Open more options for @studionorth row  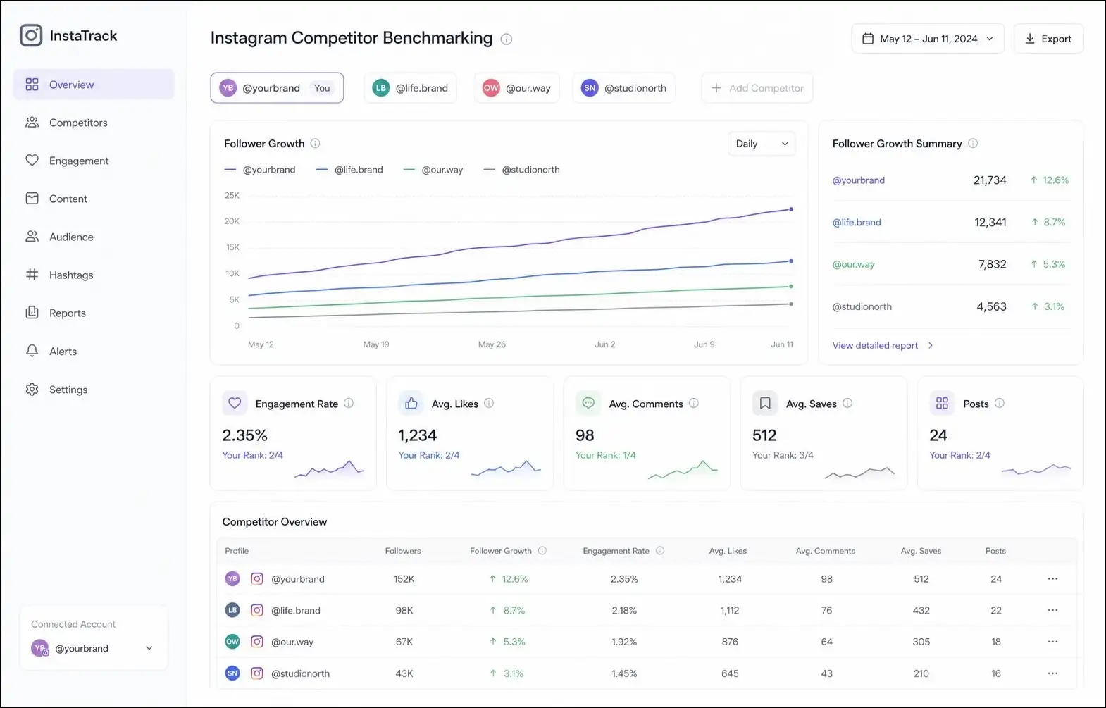[x=1052, y=673]
